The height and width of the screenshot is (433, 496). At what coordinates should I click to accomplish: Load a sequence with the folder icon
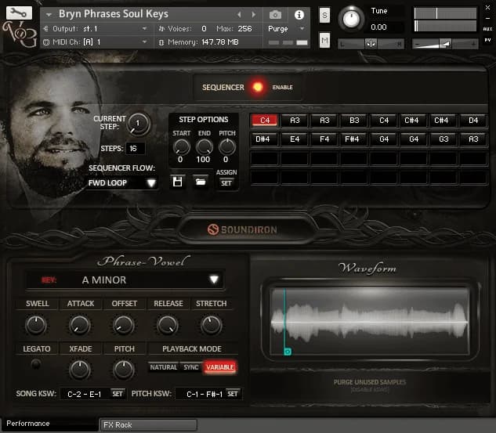tap(201, 182)
